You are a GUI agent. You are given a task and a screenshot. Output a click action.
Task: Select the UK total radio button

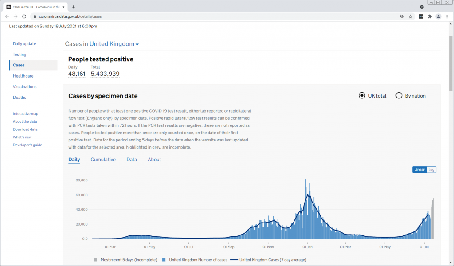362,96
